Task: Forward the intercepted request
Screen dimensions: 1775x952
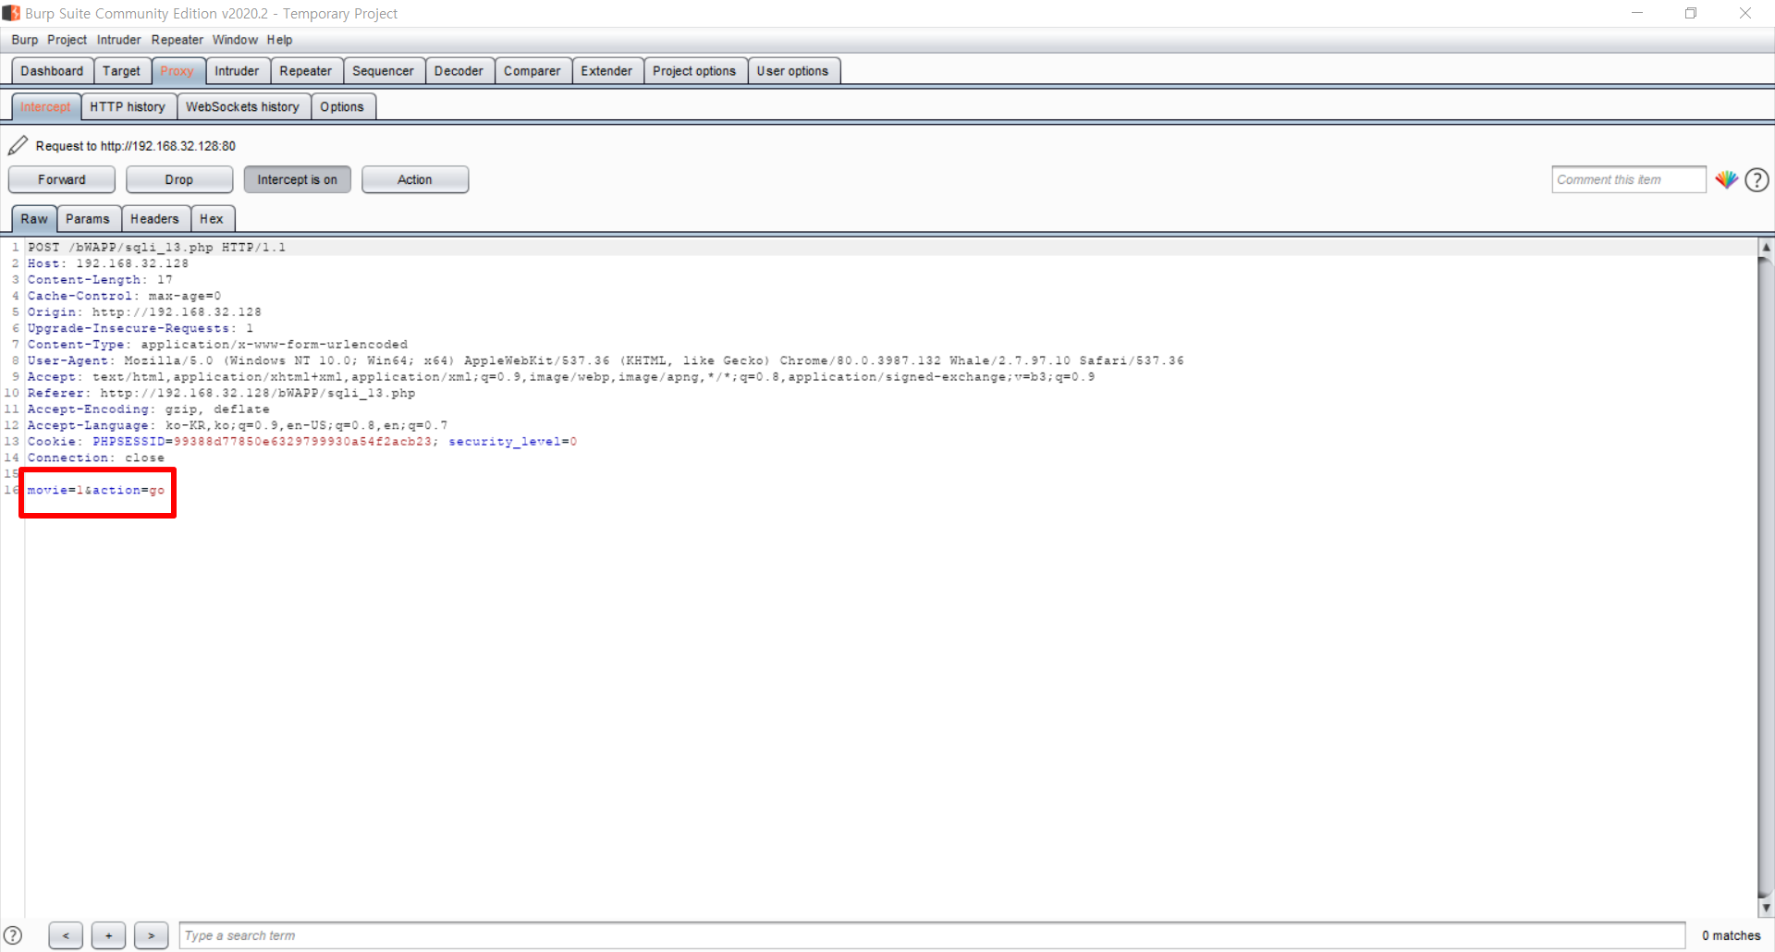Action: [x=62, y=179]
